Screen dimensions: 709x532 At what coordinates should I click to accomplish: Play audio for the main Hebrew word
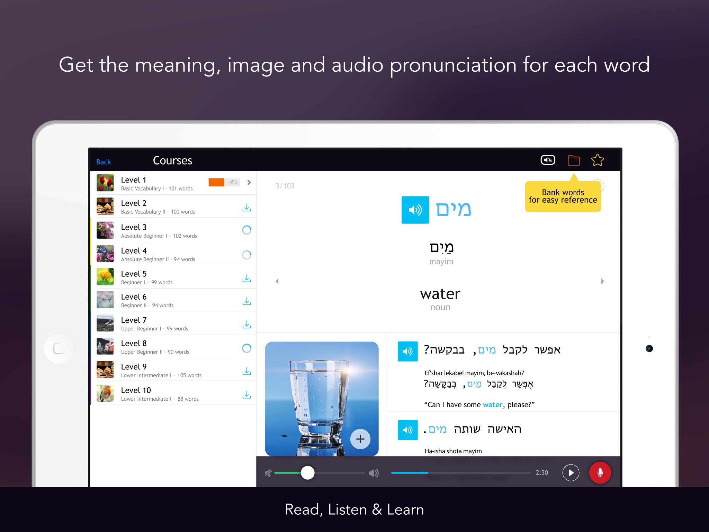coord(415,210)
